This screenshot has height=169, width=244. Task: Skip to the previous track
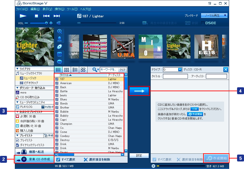click(46, 16)
